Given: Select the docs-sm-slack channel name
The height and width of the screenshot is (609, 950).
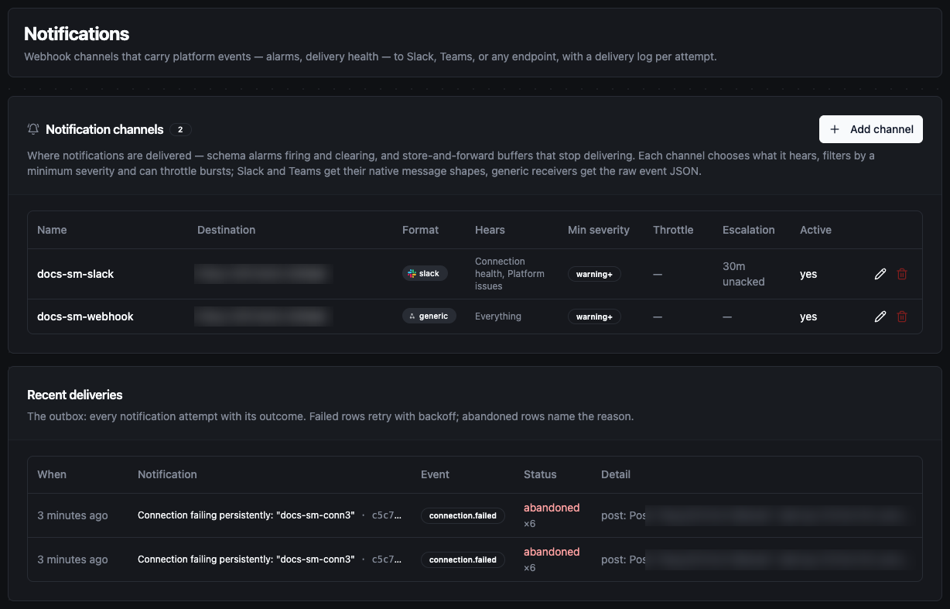Looking at the screenshot, I should click(76, 274).
